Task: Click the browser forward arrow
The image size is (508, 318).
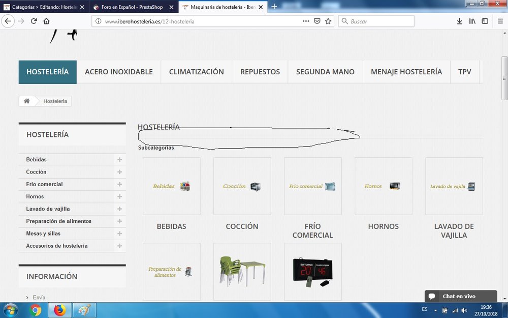Action: (x=21, y=21)
